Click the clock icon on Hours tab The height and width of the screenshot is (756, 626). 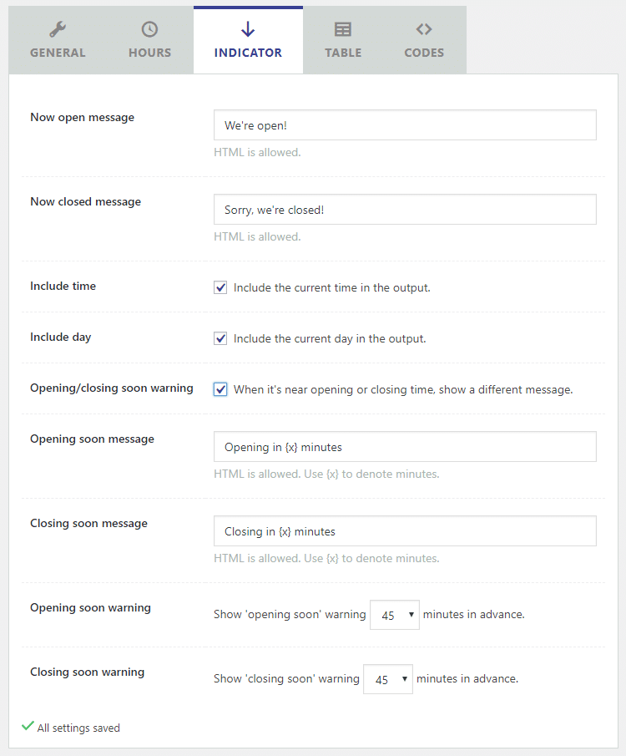point(149,29)
